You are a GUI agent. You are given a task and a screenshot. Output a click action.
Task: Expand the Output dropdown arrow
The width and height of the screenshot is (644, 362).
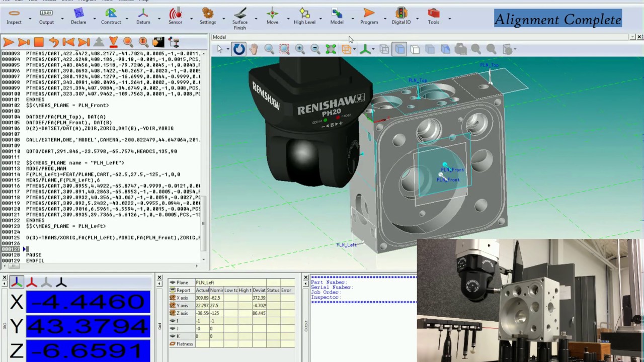tap(62, 19)
